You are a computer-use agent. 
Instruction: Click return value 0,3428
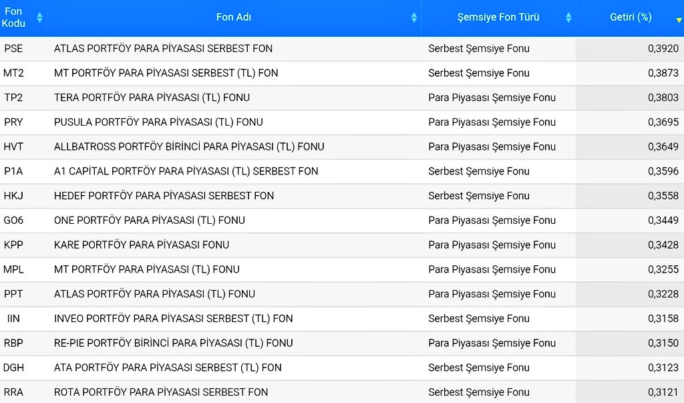tap(663, 245)
